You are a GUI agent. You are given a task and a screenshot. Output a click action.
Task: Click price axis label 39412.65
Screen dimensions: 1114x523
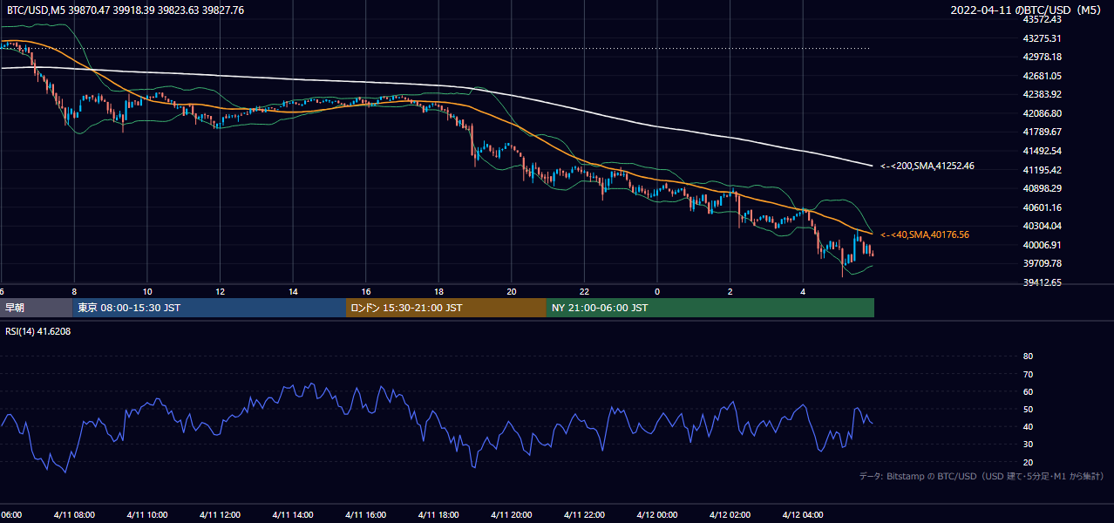[1042, 282]
